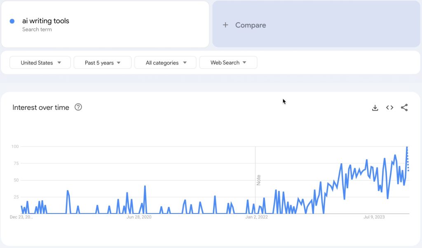Click the "Search term" subtitle text
Viewport: 422px width, 248px height.
37,30
